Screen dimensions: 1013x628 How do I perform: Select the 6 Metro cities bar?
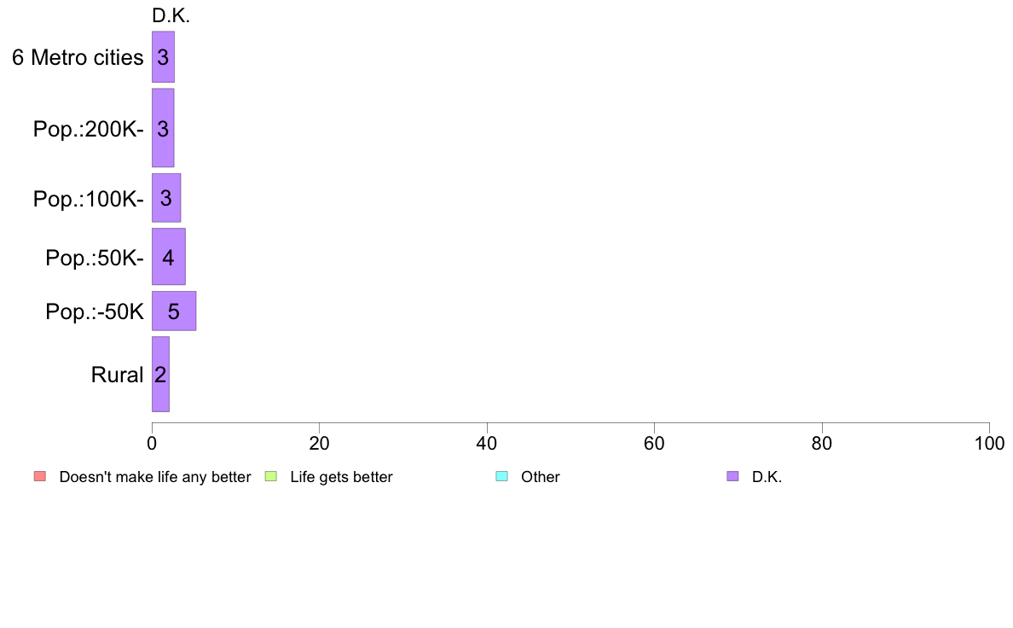point(163,57)
